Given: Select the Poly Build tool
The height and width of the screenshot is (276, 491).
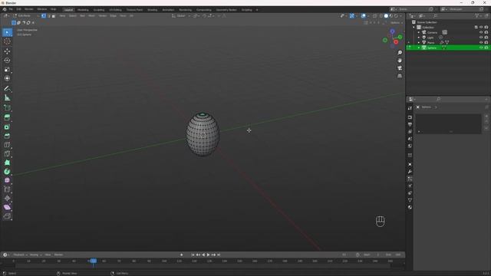Looking at the screenshot, I should click(7, 163).
